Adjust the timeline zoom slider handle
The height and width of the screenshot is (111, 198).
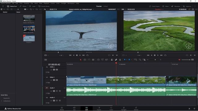[x=155, y=60]
